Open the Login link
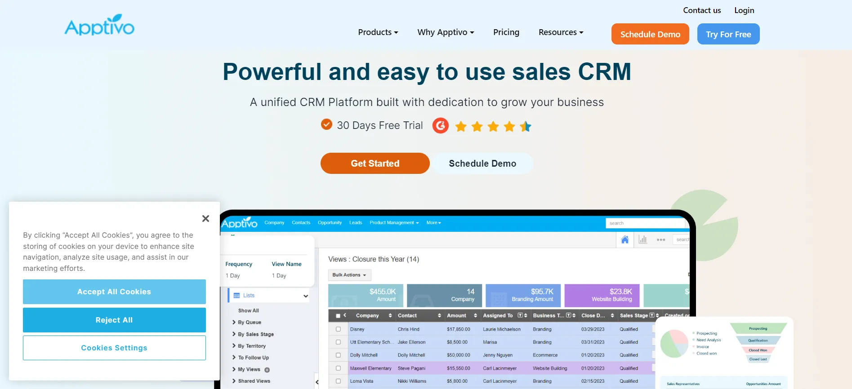The height and width of the screenshot is (389, 852). pos(744,10)
